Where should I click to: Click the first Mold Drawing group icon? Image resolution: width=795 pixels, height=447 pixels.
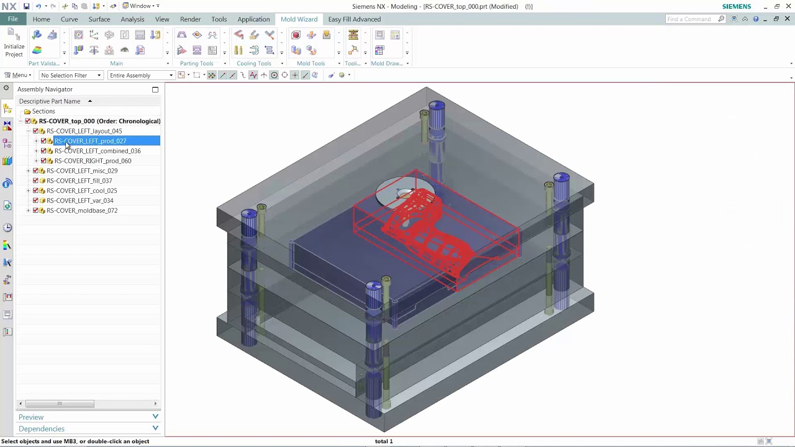[x=379, y=35]
